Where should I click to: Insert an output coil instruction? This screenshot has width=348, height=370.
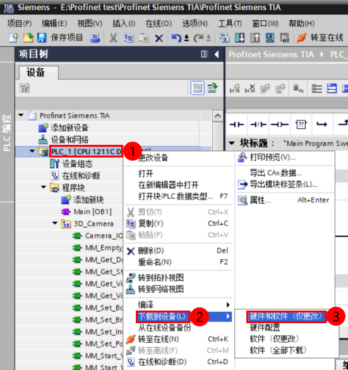point(279,124)
